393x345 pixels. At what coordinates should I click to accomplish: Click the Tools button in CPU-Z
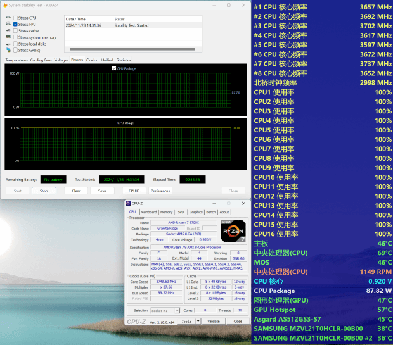click(186, 321)
